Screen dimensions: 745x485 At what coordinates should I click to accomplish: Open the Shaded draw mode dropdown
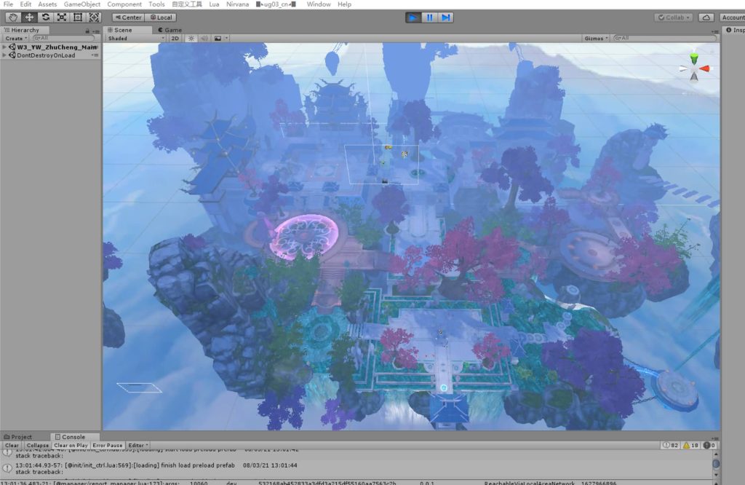[x=135, y=38]
